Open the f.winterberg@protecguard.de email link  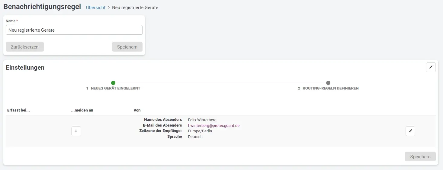click(x=213, y=125)
